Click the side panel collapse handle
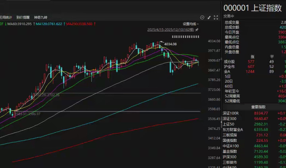The image size is (286, 168). click(x=222, y=122)
